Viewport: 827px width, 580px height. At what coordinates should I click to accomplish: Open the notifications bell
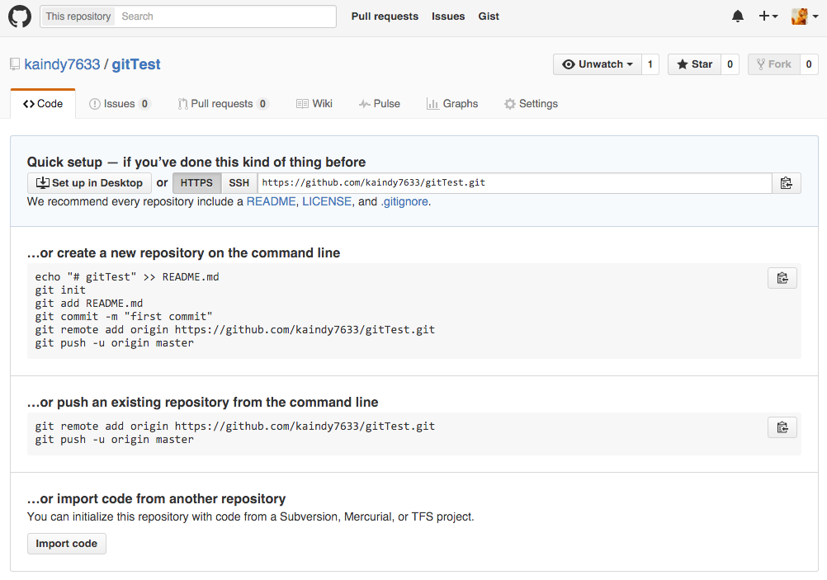[738, 17]
